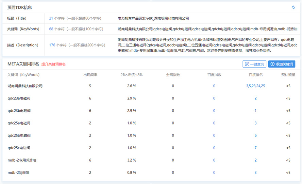Open Baidu rank 2 for qdc23a电磁阀
The image size is (302, 184).
(256, 98)
